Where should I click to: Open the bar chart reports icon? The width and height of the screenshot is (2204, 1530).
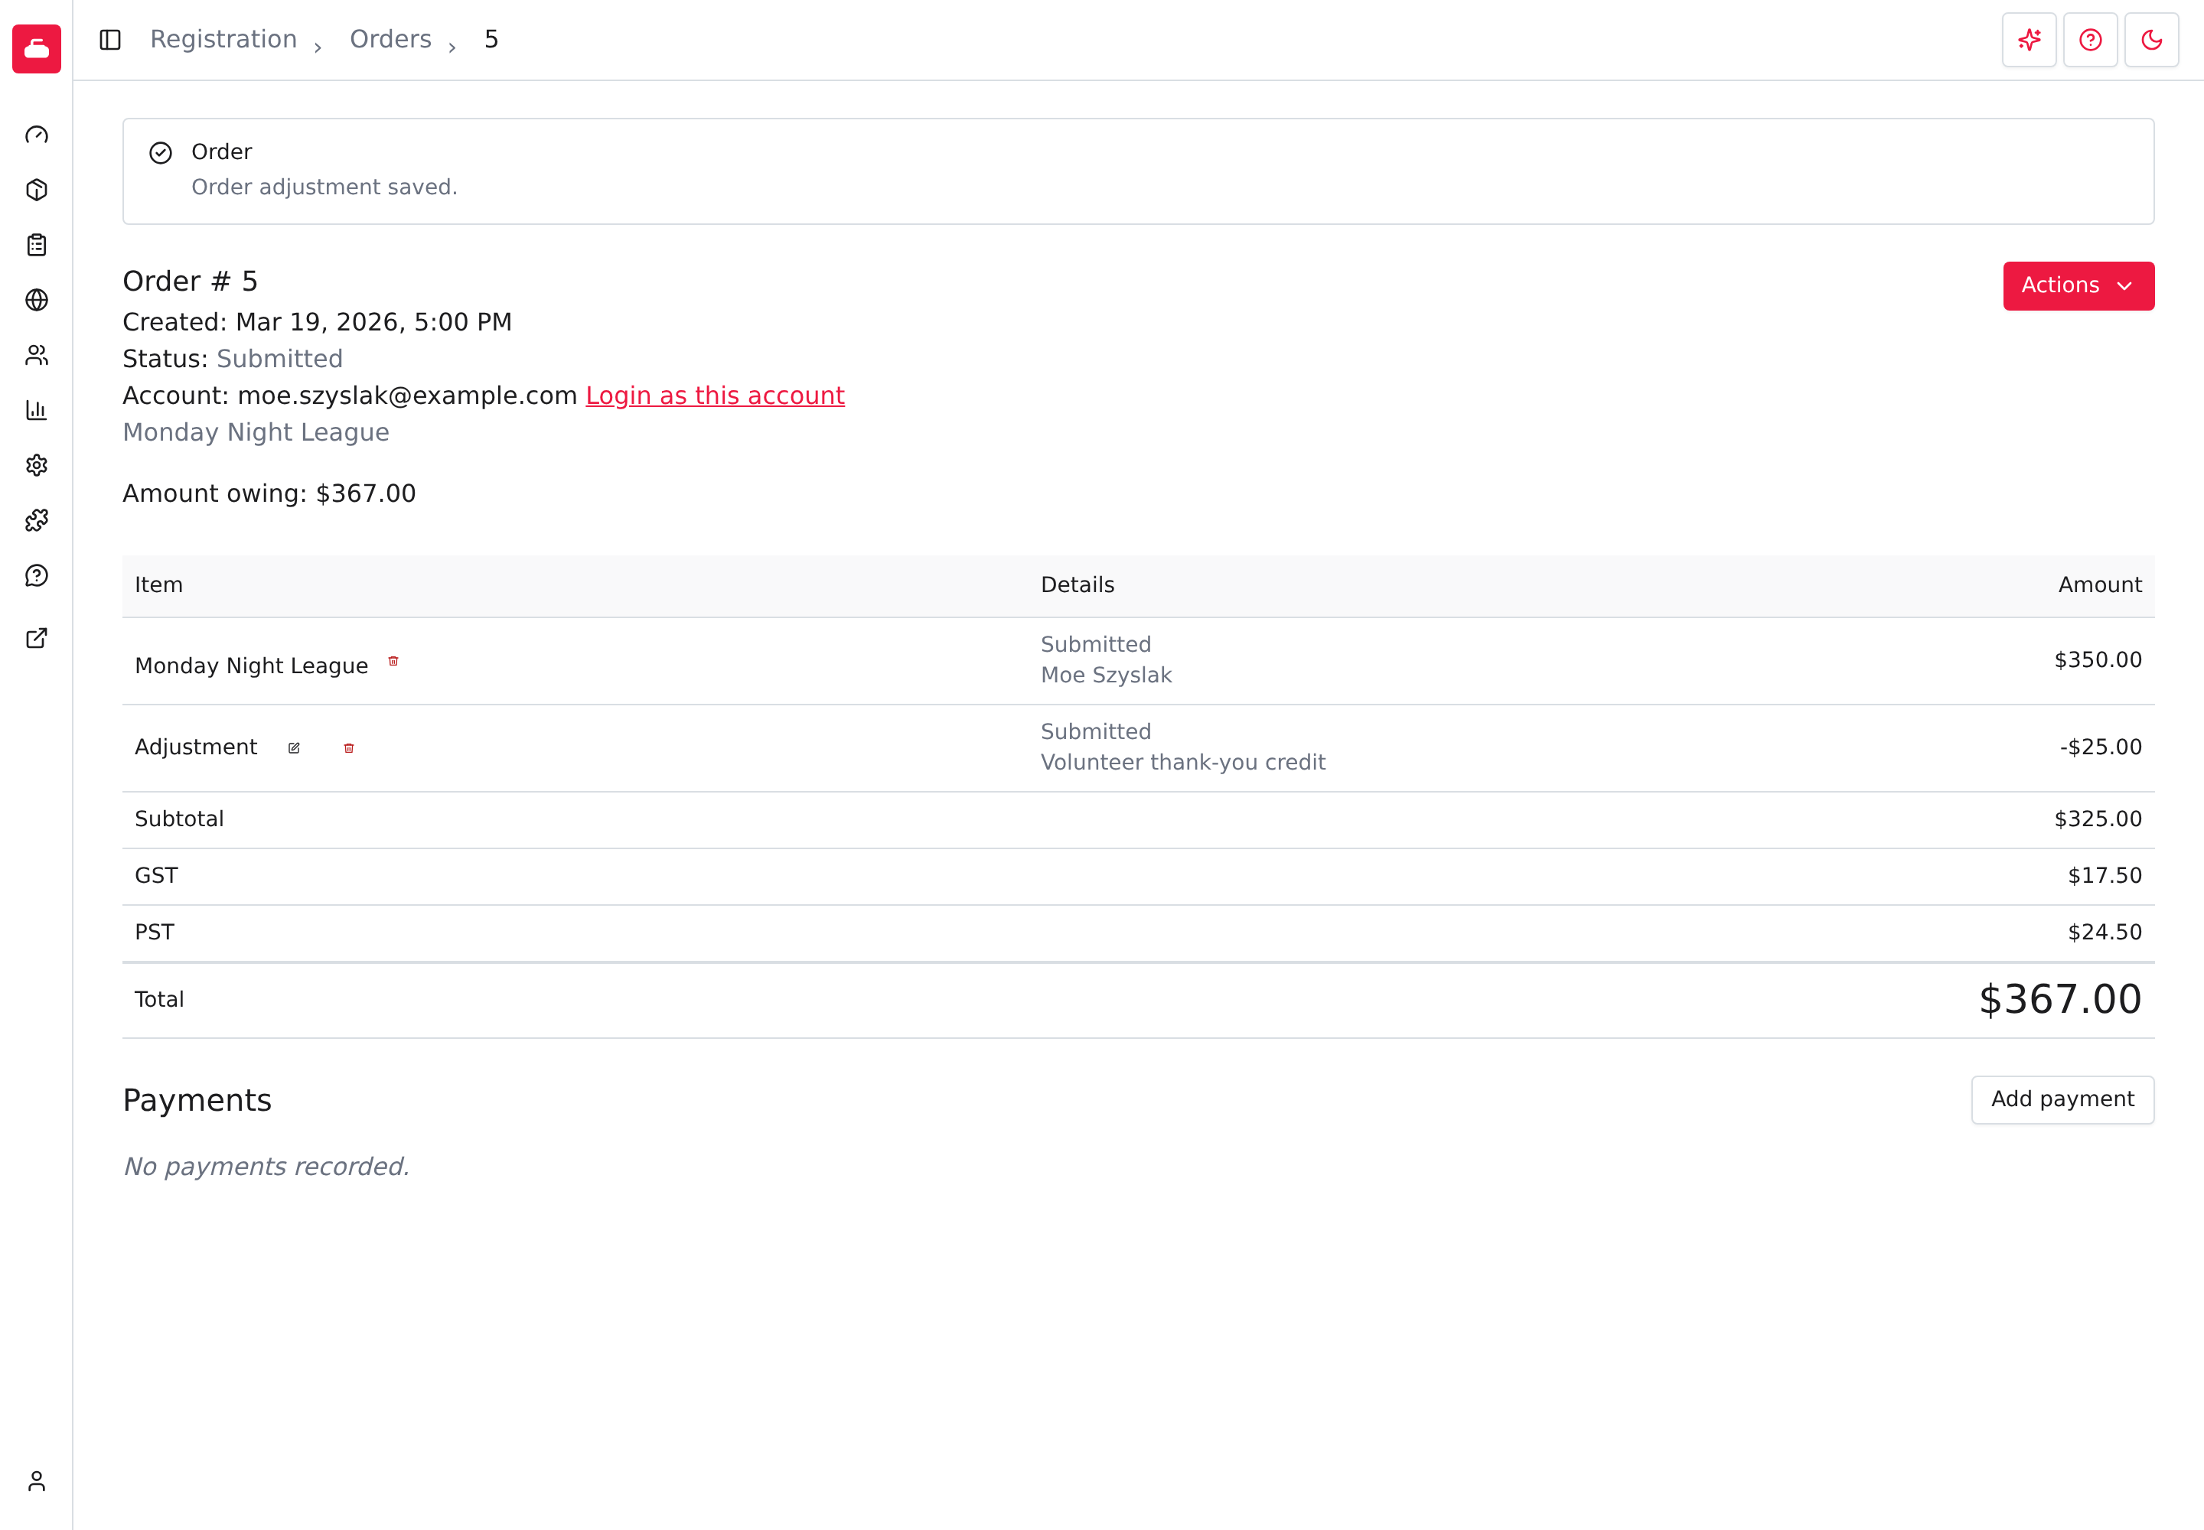[37, 410]
